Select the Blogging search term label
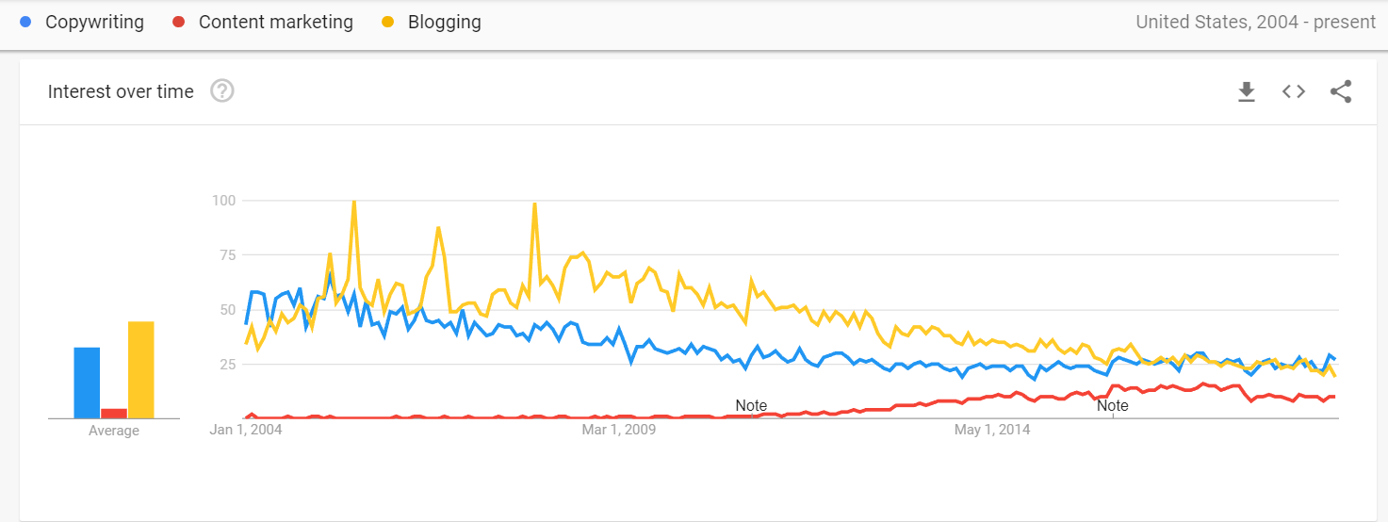1388x522 pixels. tap(445, 22)
